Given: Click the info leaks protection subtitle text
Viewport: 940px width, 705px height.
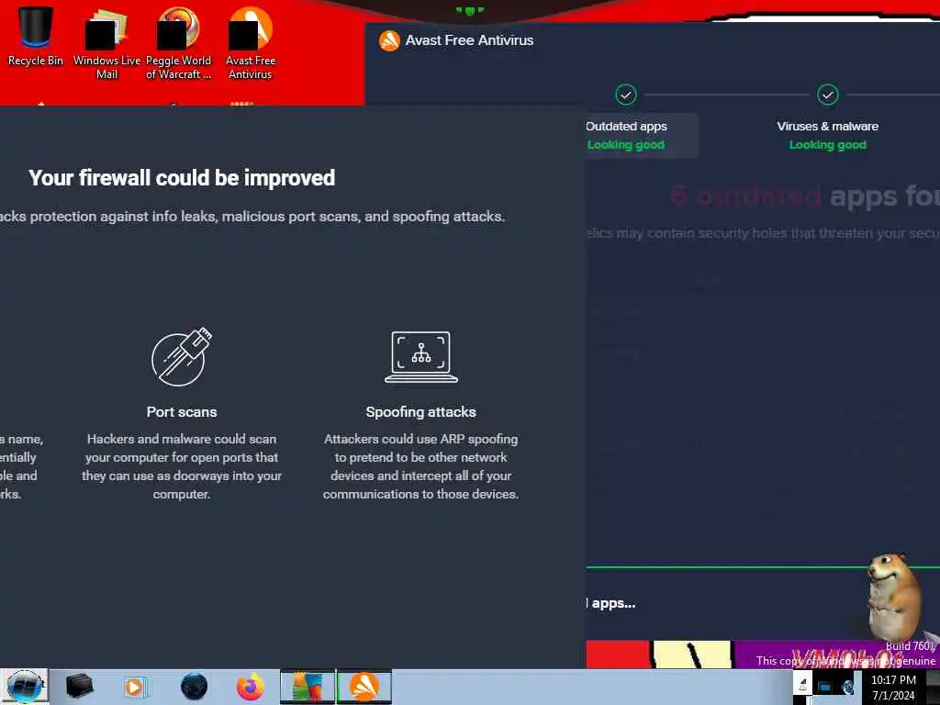Looking at the screenshot, I should point(252,217).
